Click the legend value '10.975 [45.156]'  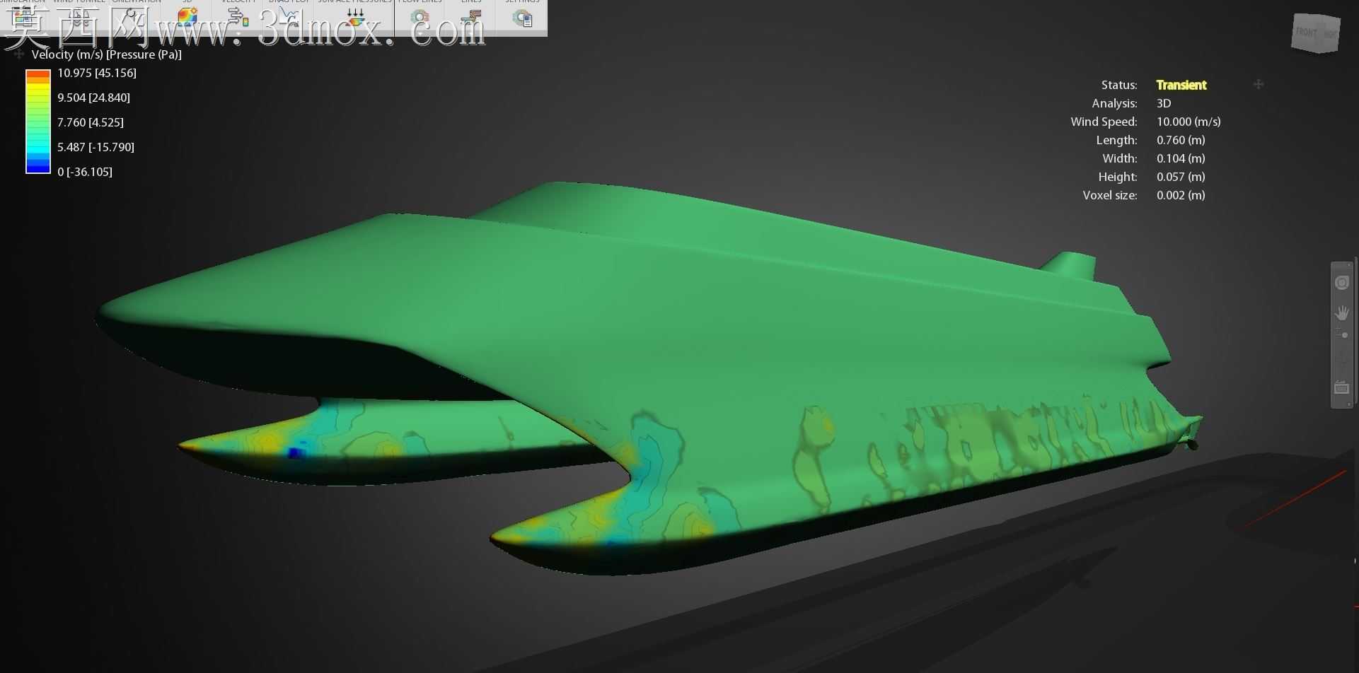point(97,73)
